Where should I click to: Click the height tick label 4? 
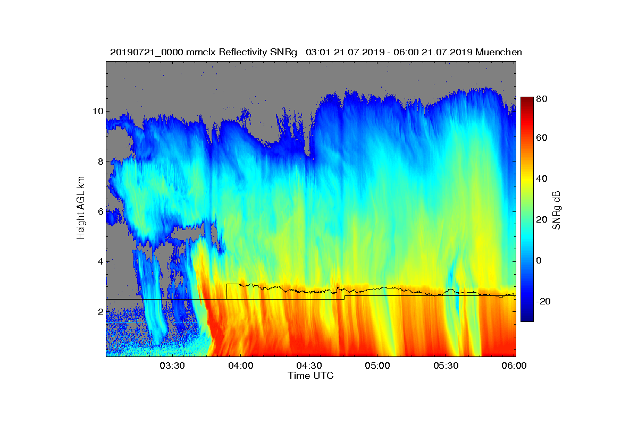(x=99, y=261)
